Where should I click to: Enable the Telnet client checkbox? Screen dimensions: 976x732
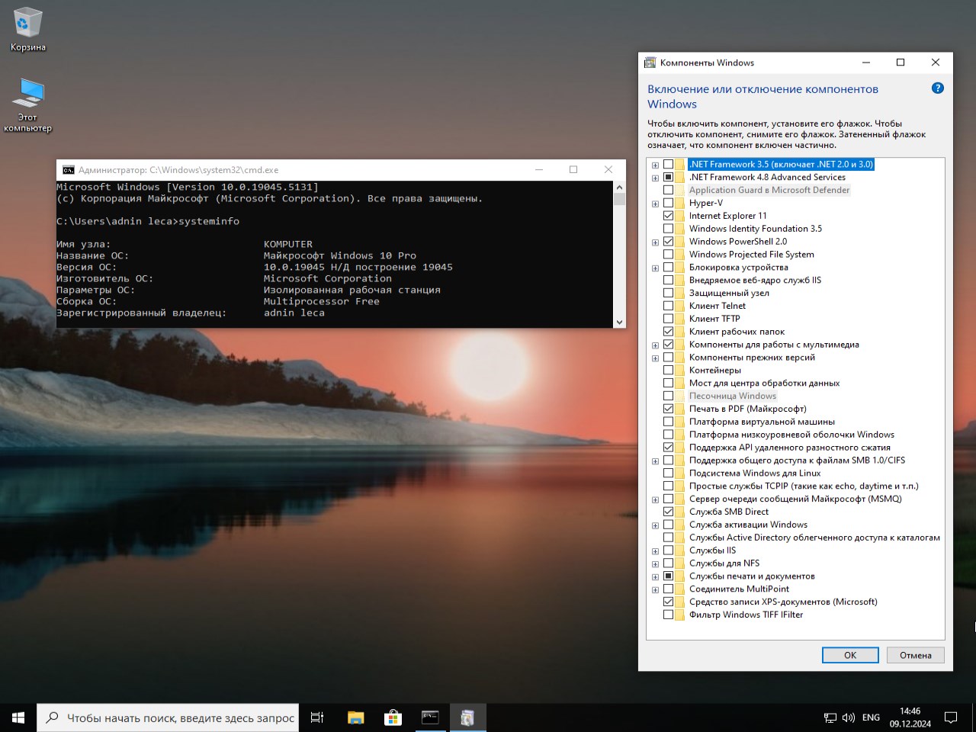coord(669,306)
